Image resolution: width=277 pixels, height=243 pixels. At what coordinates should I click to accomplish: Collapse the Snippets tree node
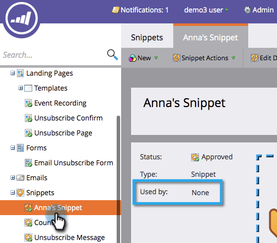(x=12, y=193)
